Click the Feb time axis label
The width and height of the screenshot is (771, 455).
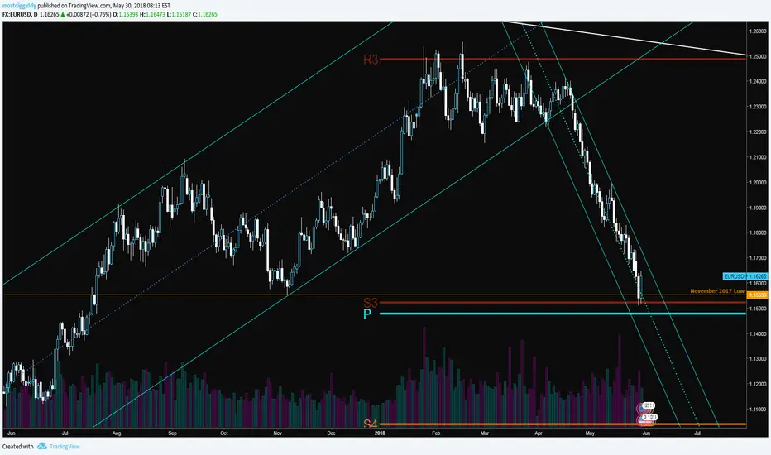(x=436, y=433)
